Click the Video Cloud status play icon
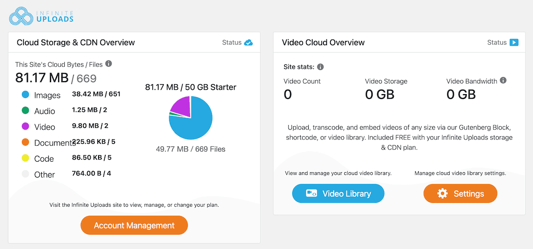Screen dimensions: 533x249 coord(514,43)
